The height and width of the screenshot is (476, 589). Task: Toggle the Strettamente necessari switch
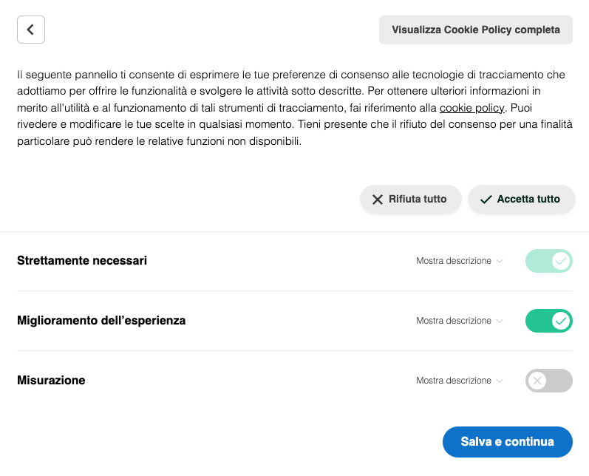[x=549, y=261]
